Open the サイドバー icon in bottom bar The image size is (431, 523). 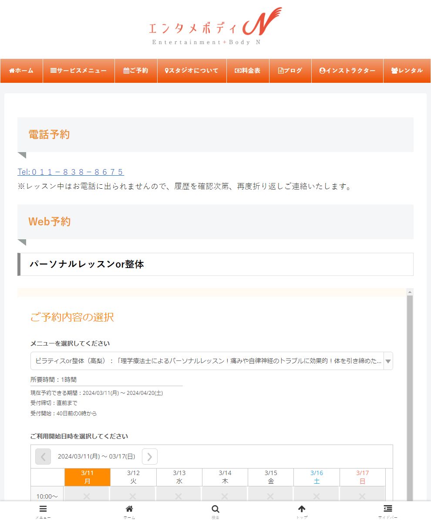387,509
